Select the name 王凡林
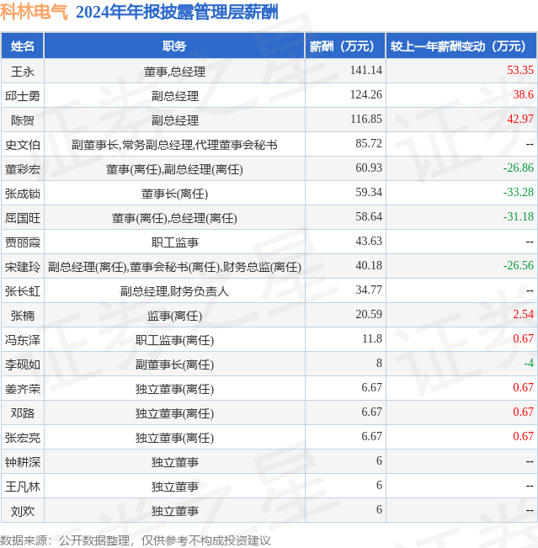This screenshot has width=538, height=548. pos(23,487)
